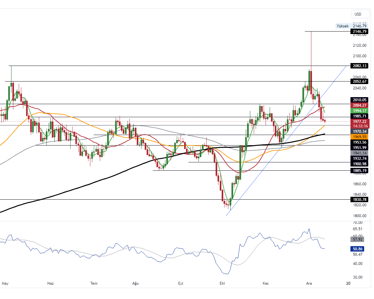
Task: Click the Eki month on time axis
Action: (x=223, y=283)
